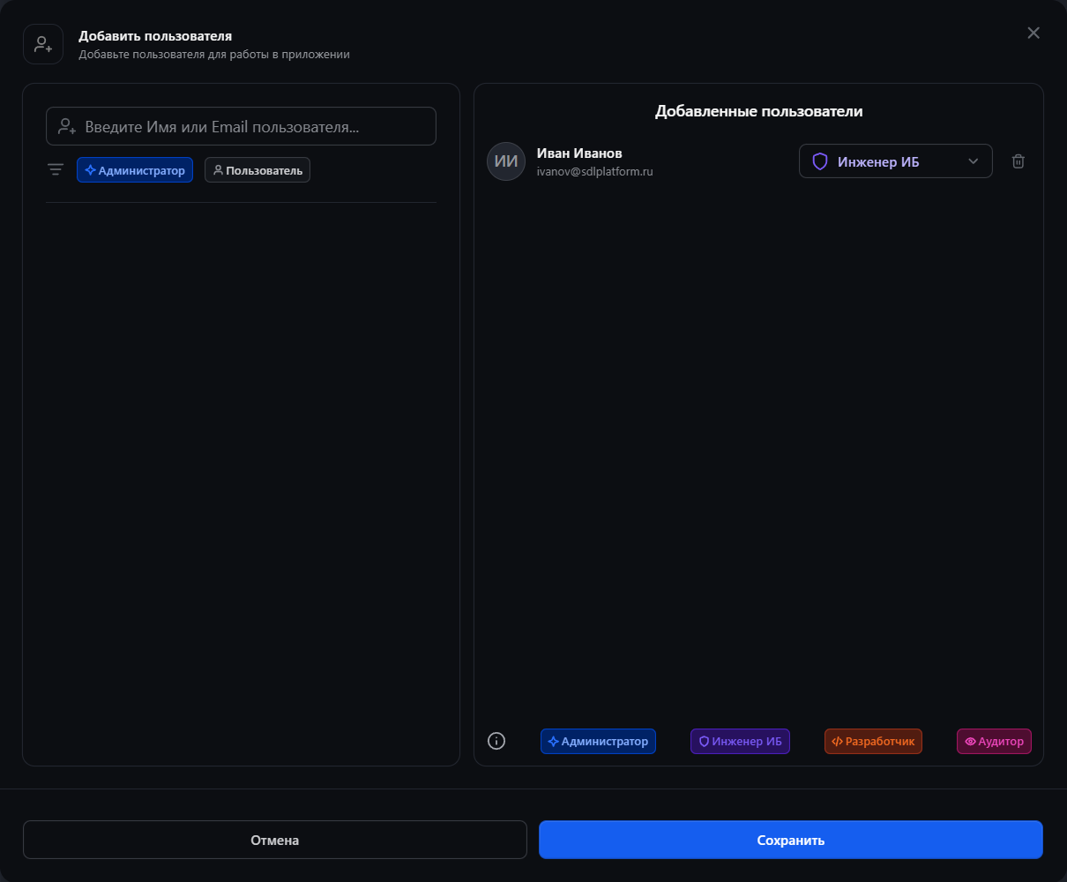Click the Добавить пользователя title
This screenshot has width=1067, height=882.
point(155,36)
